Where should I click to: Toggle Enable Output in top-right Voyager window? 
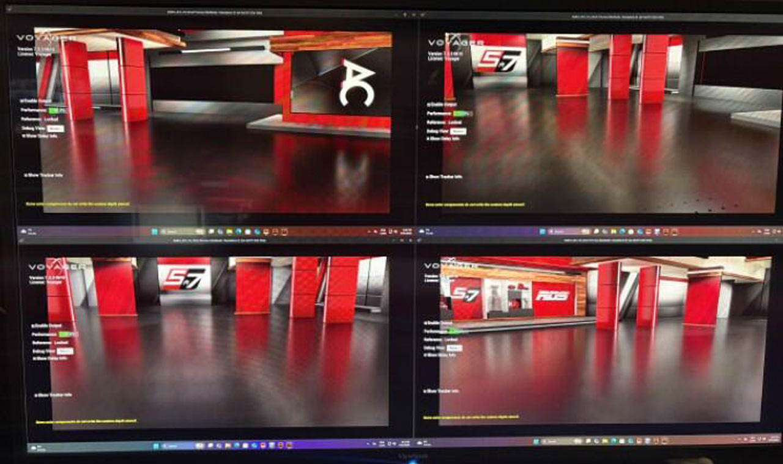click(442, 105)
